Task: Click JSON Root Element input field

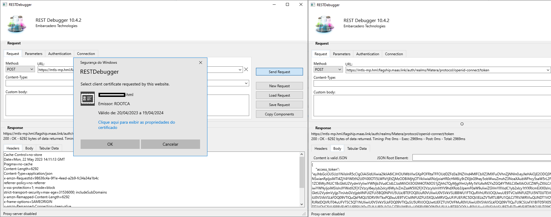Action: click(x=482, y=158)
